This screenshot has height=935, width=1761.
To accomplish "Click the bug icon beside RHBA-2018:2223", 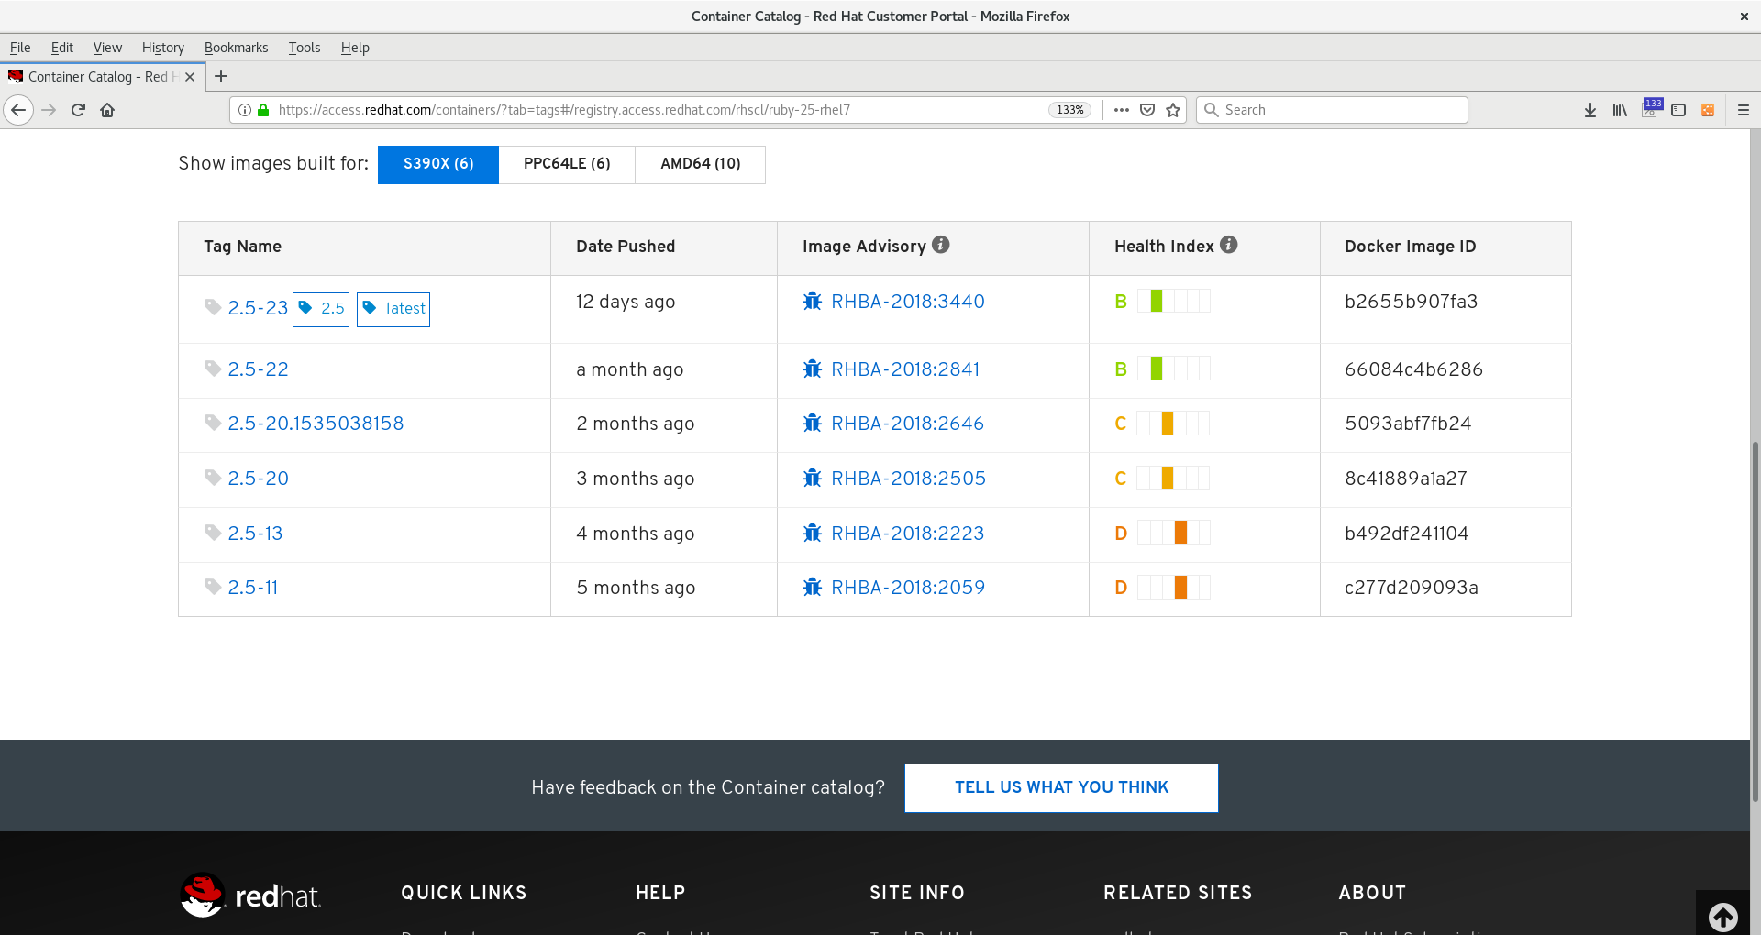I will click(812, 533).
